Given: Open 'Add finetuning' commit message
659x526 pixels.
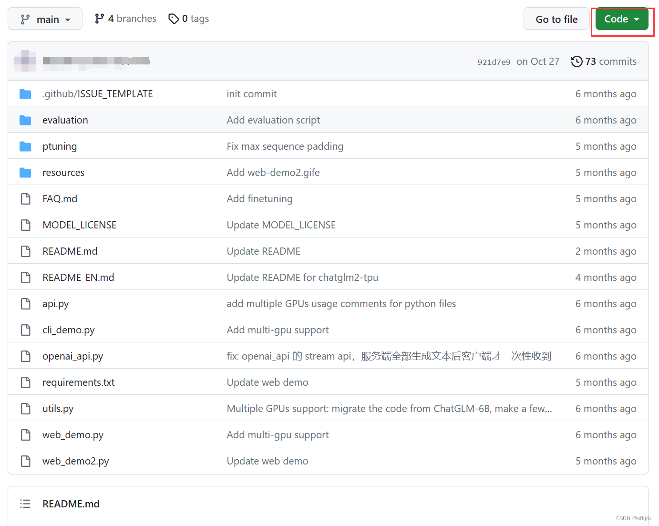Looking at the screenshot, I should (260, 199).
